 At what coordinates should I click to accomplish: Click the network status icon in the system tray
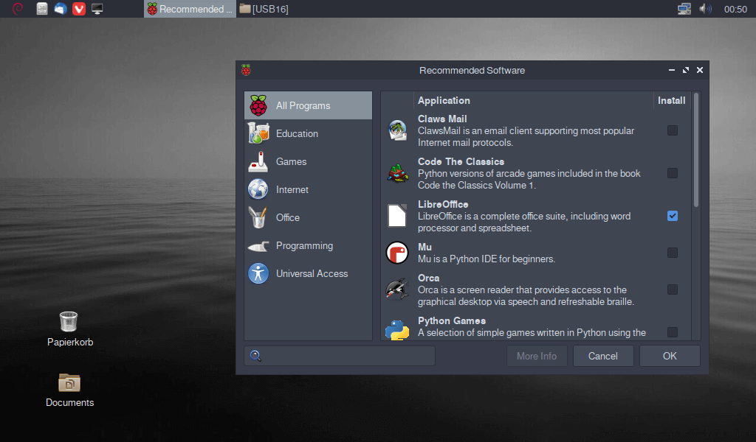pyautogui.click(x=684, y=9)
